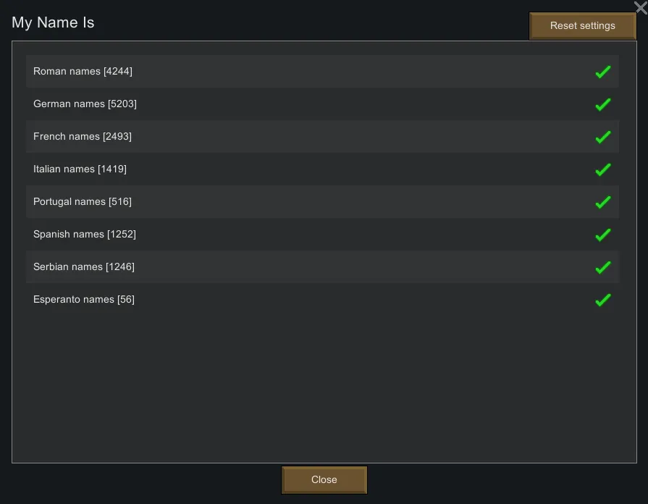Uncheck the French names checkmark
Image resolution: width=648 pixels, height=504 pixels.
click(x=602, y=137)
